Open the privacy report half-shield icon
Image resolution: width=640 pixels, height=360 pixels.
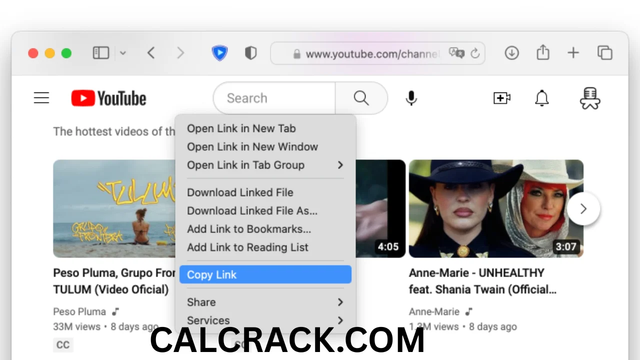[x=250, y=53]
